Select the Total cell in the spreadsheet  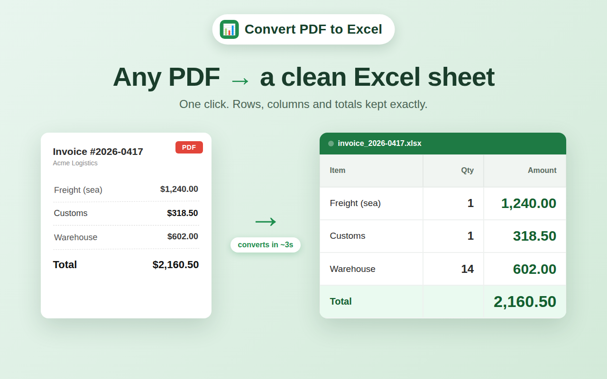(371, 302)
